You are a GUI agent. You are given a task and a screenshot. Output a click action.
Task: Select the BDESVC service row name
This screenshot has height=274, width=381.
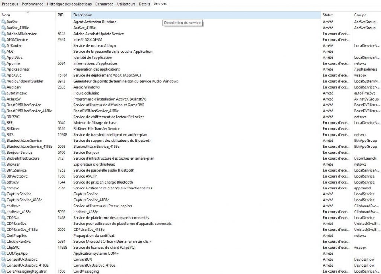[13, 117]
